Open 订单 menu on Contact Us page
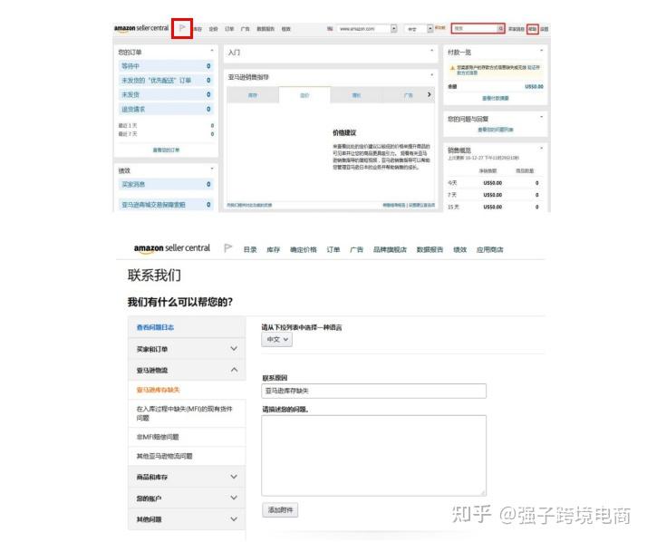This screenshot has height=542, width=647. click(x=333, y=249)
